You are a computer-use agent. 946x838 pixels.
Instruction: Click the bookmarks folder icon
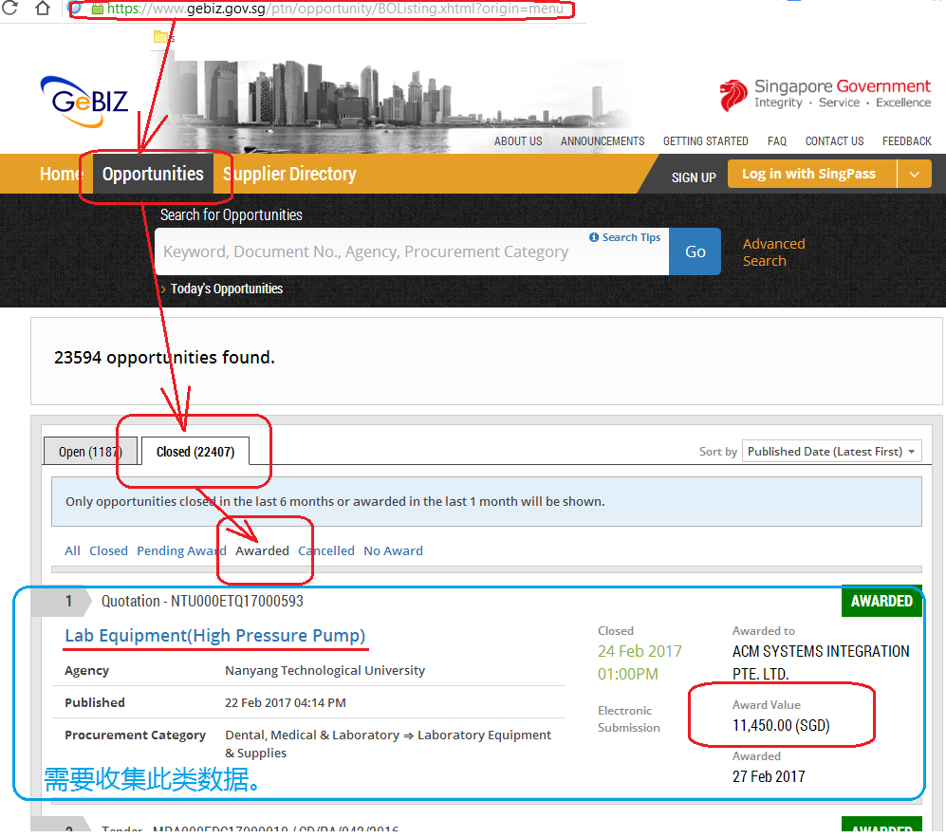point(161,37)
